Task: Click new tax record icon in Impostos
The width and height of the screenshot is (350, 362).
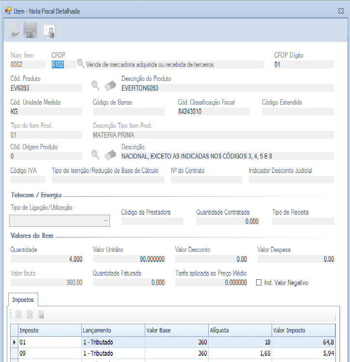Action: pos(19,315)
